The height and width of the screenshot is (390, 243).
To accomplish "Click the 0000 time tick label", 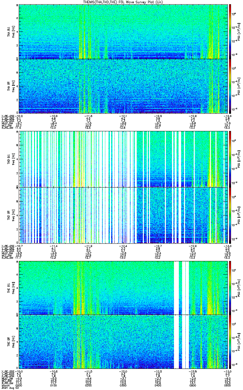I will 19,385.
